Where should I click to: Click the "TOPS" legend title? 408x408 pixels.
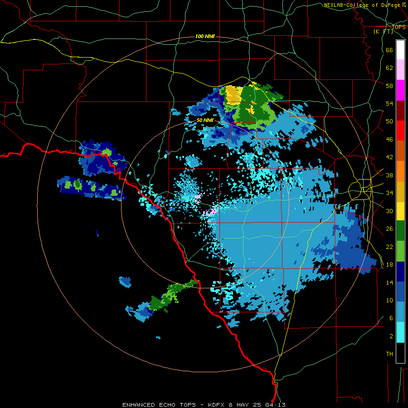(x=398, y=27)
